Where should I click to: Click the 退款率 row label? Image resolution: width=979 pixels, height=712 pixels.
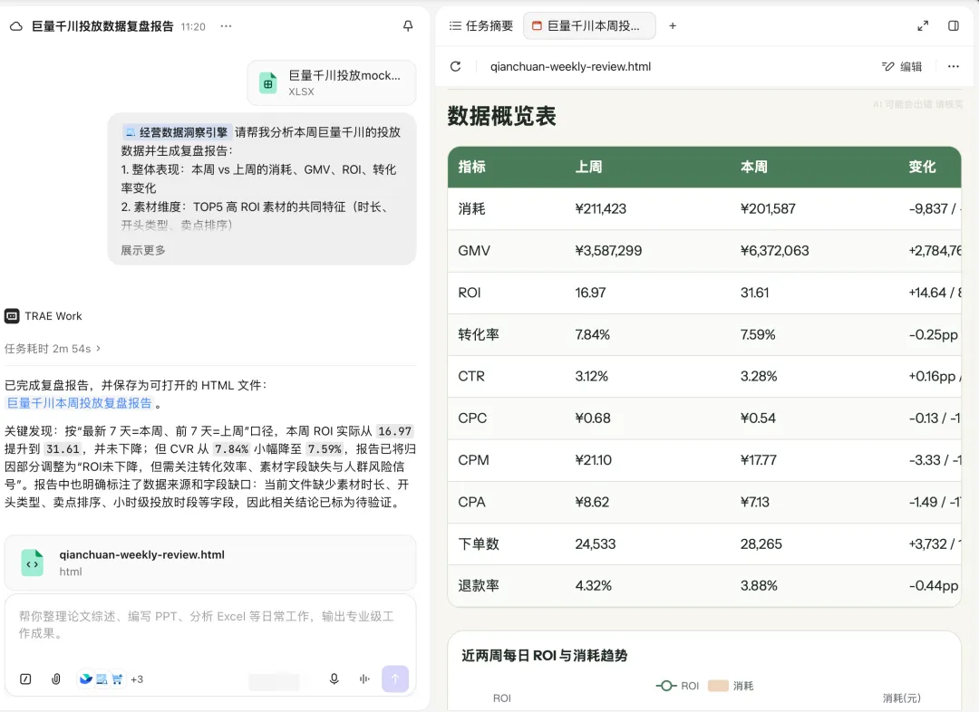479,585
